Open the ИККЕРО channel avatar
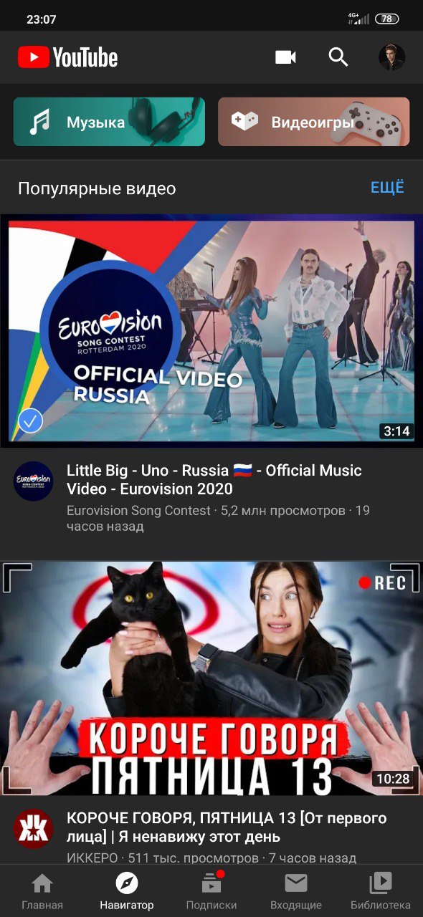 [33, 829]
